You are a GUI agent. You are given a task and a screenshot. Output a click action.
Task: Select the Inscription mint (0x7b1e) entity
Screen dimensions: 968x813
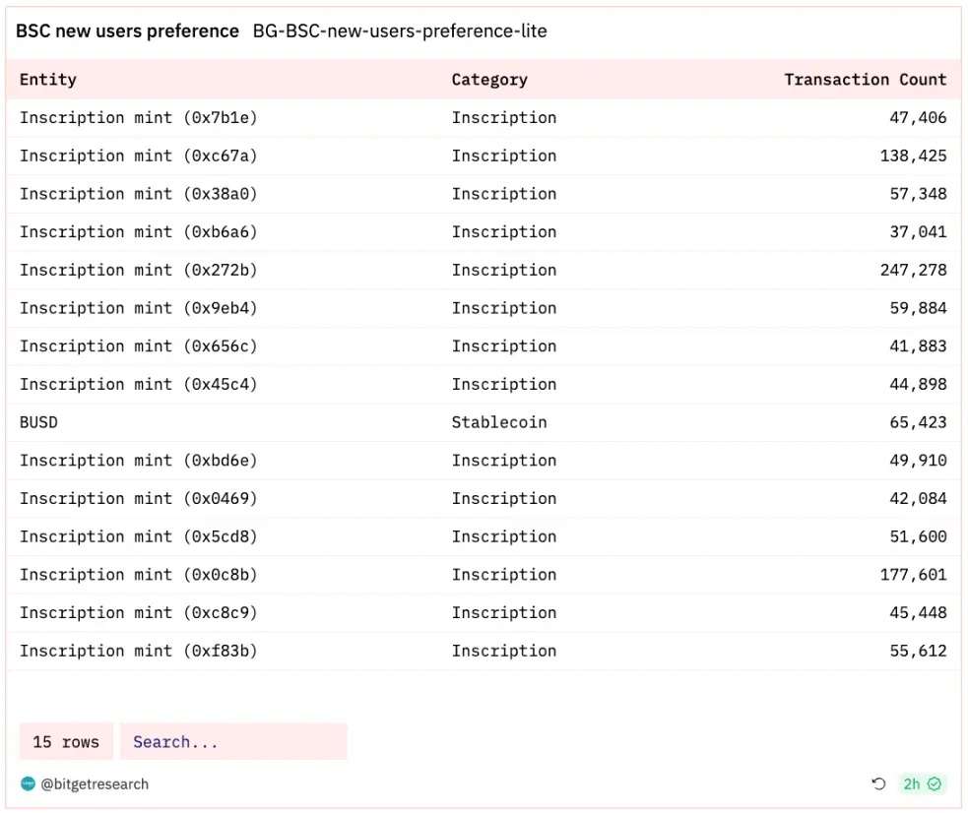coord(138,117)
